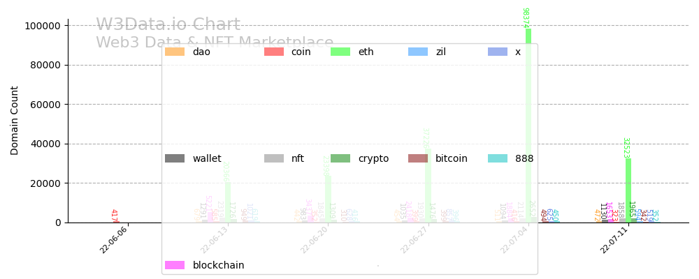Viewport: 699px width, 279px height.
Task: Select the bitcoin legend color swatch
Action: point(418,158)
